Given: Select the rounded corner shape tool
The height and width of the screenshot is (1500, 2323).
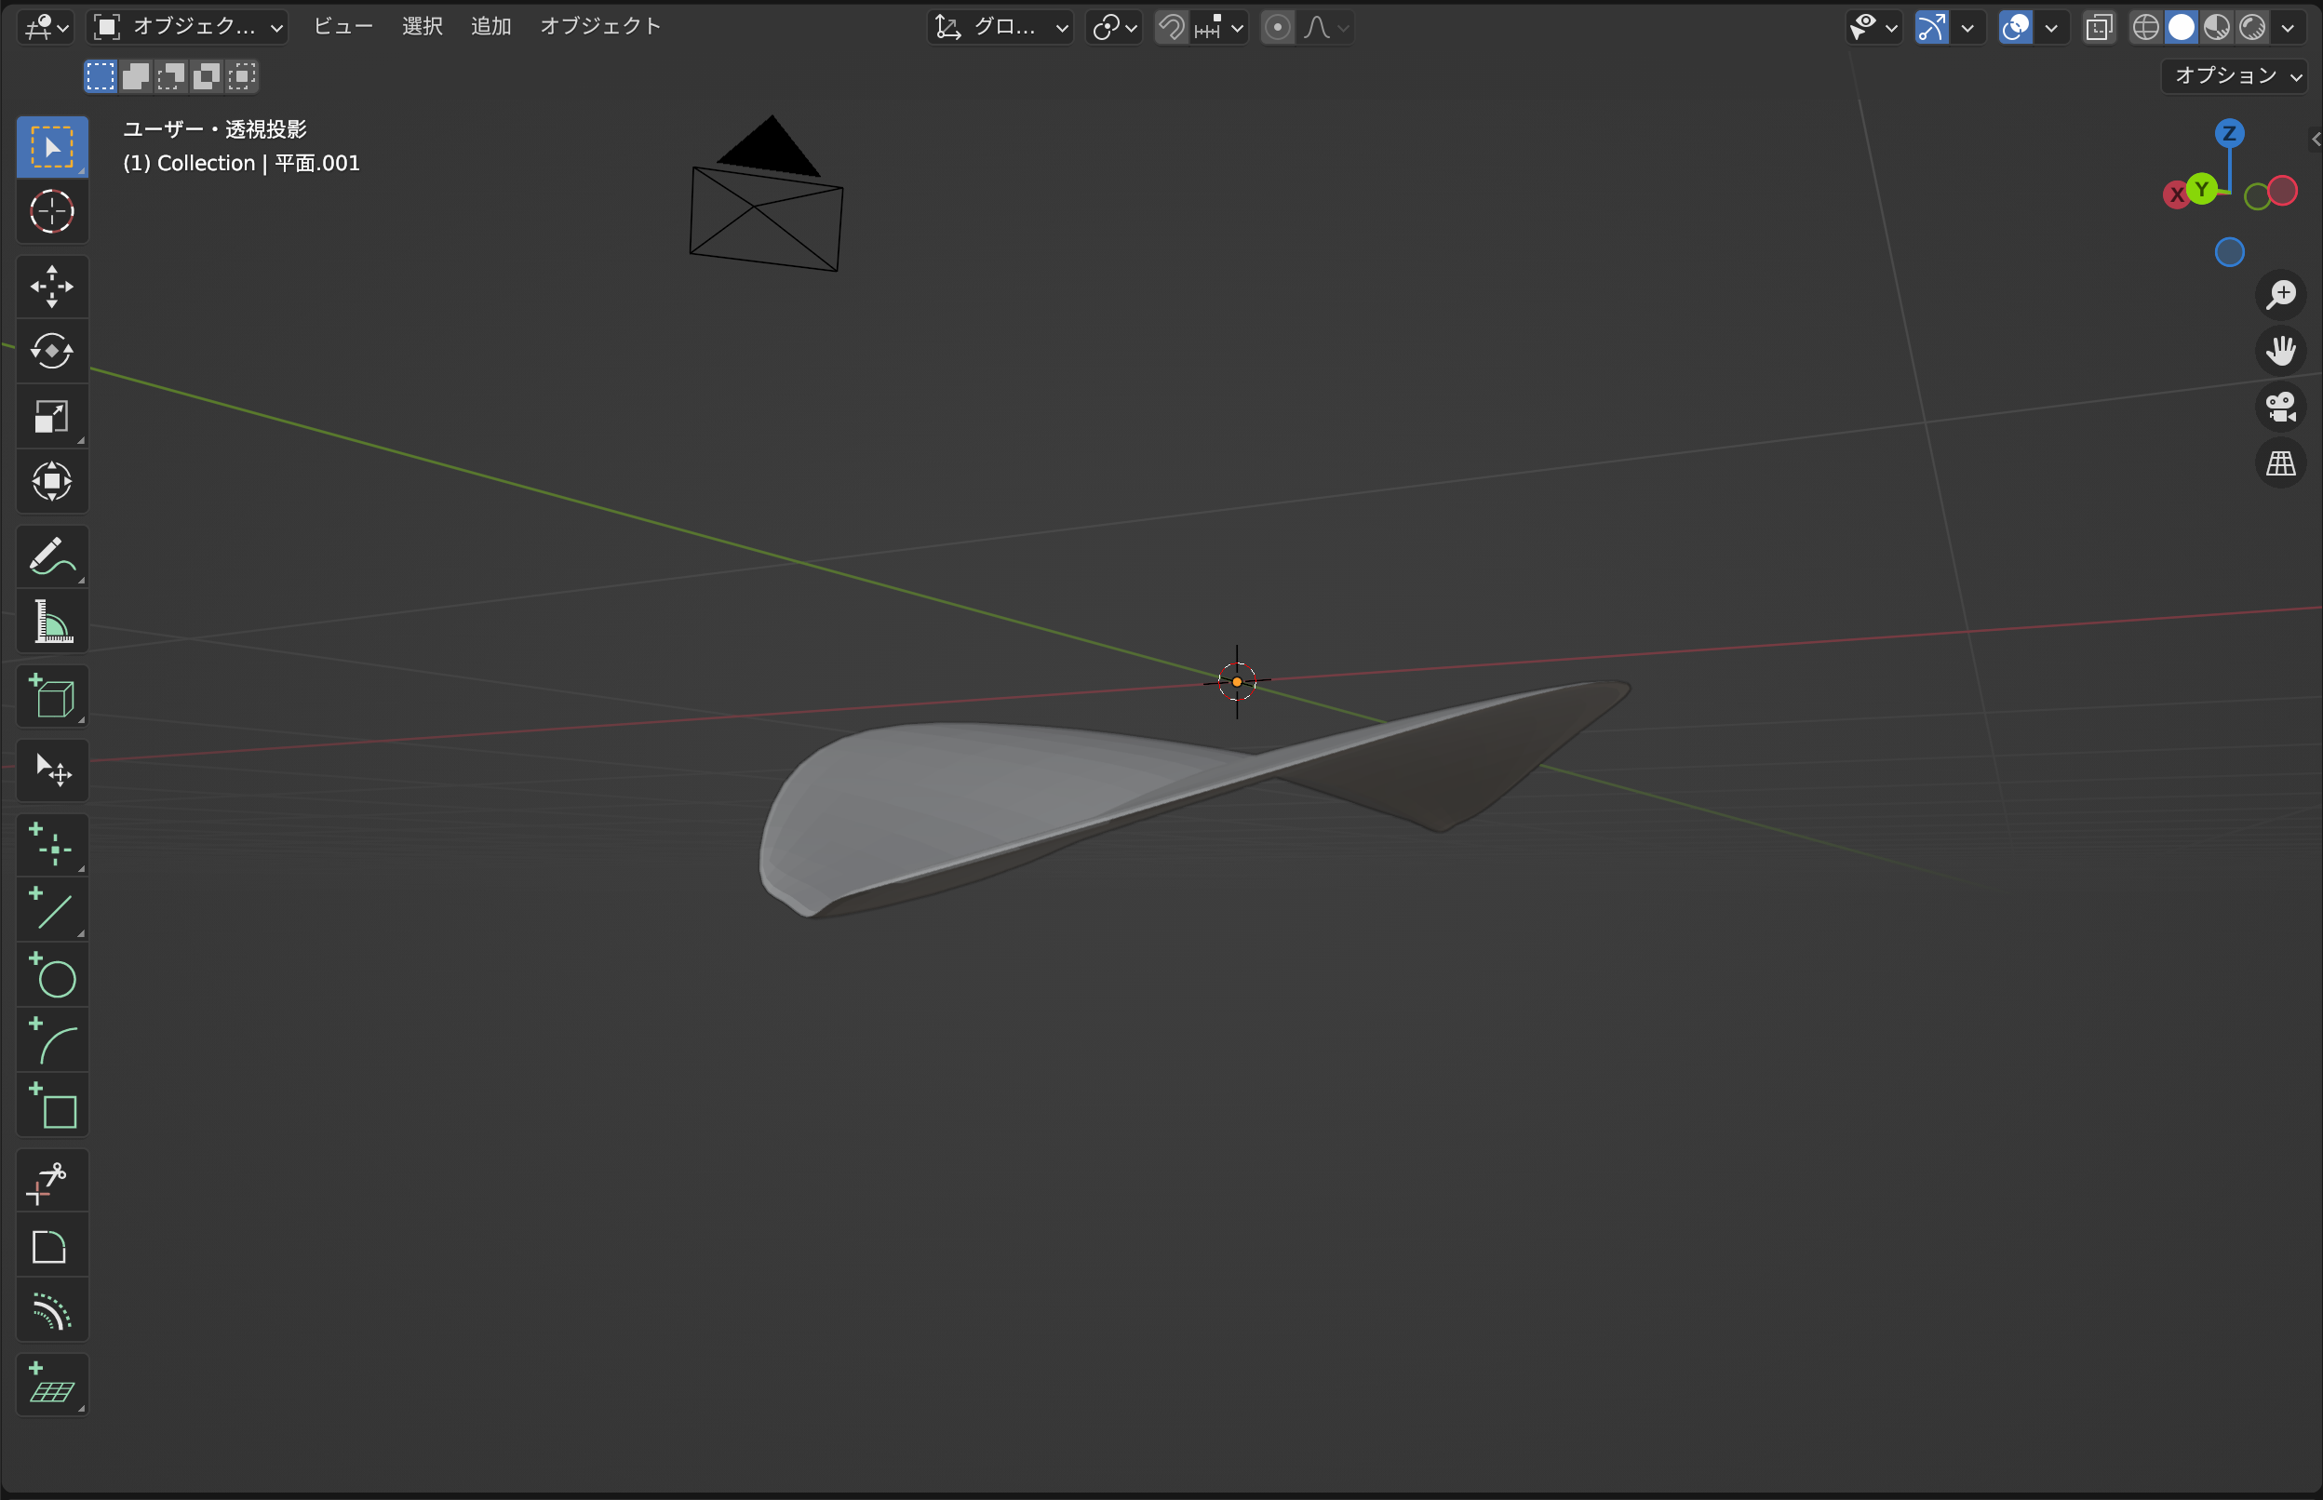Looking at the screenshot, I should 51,1246.
